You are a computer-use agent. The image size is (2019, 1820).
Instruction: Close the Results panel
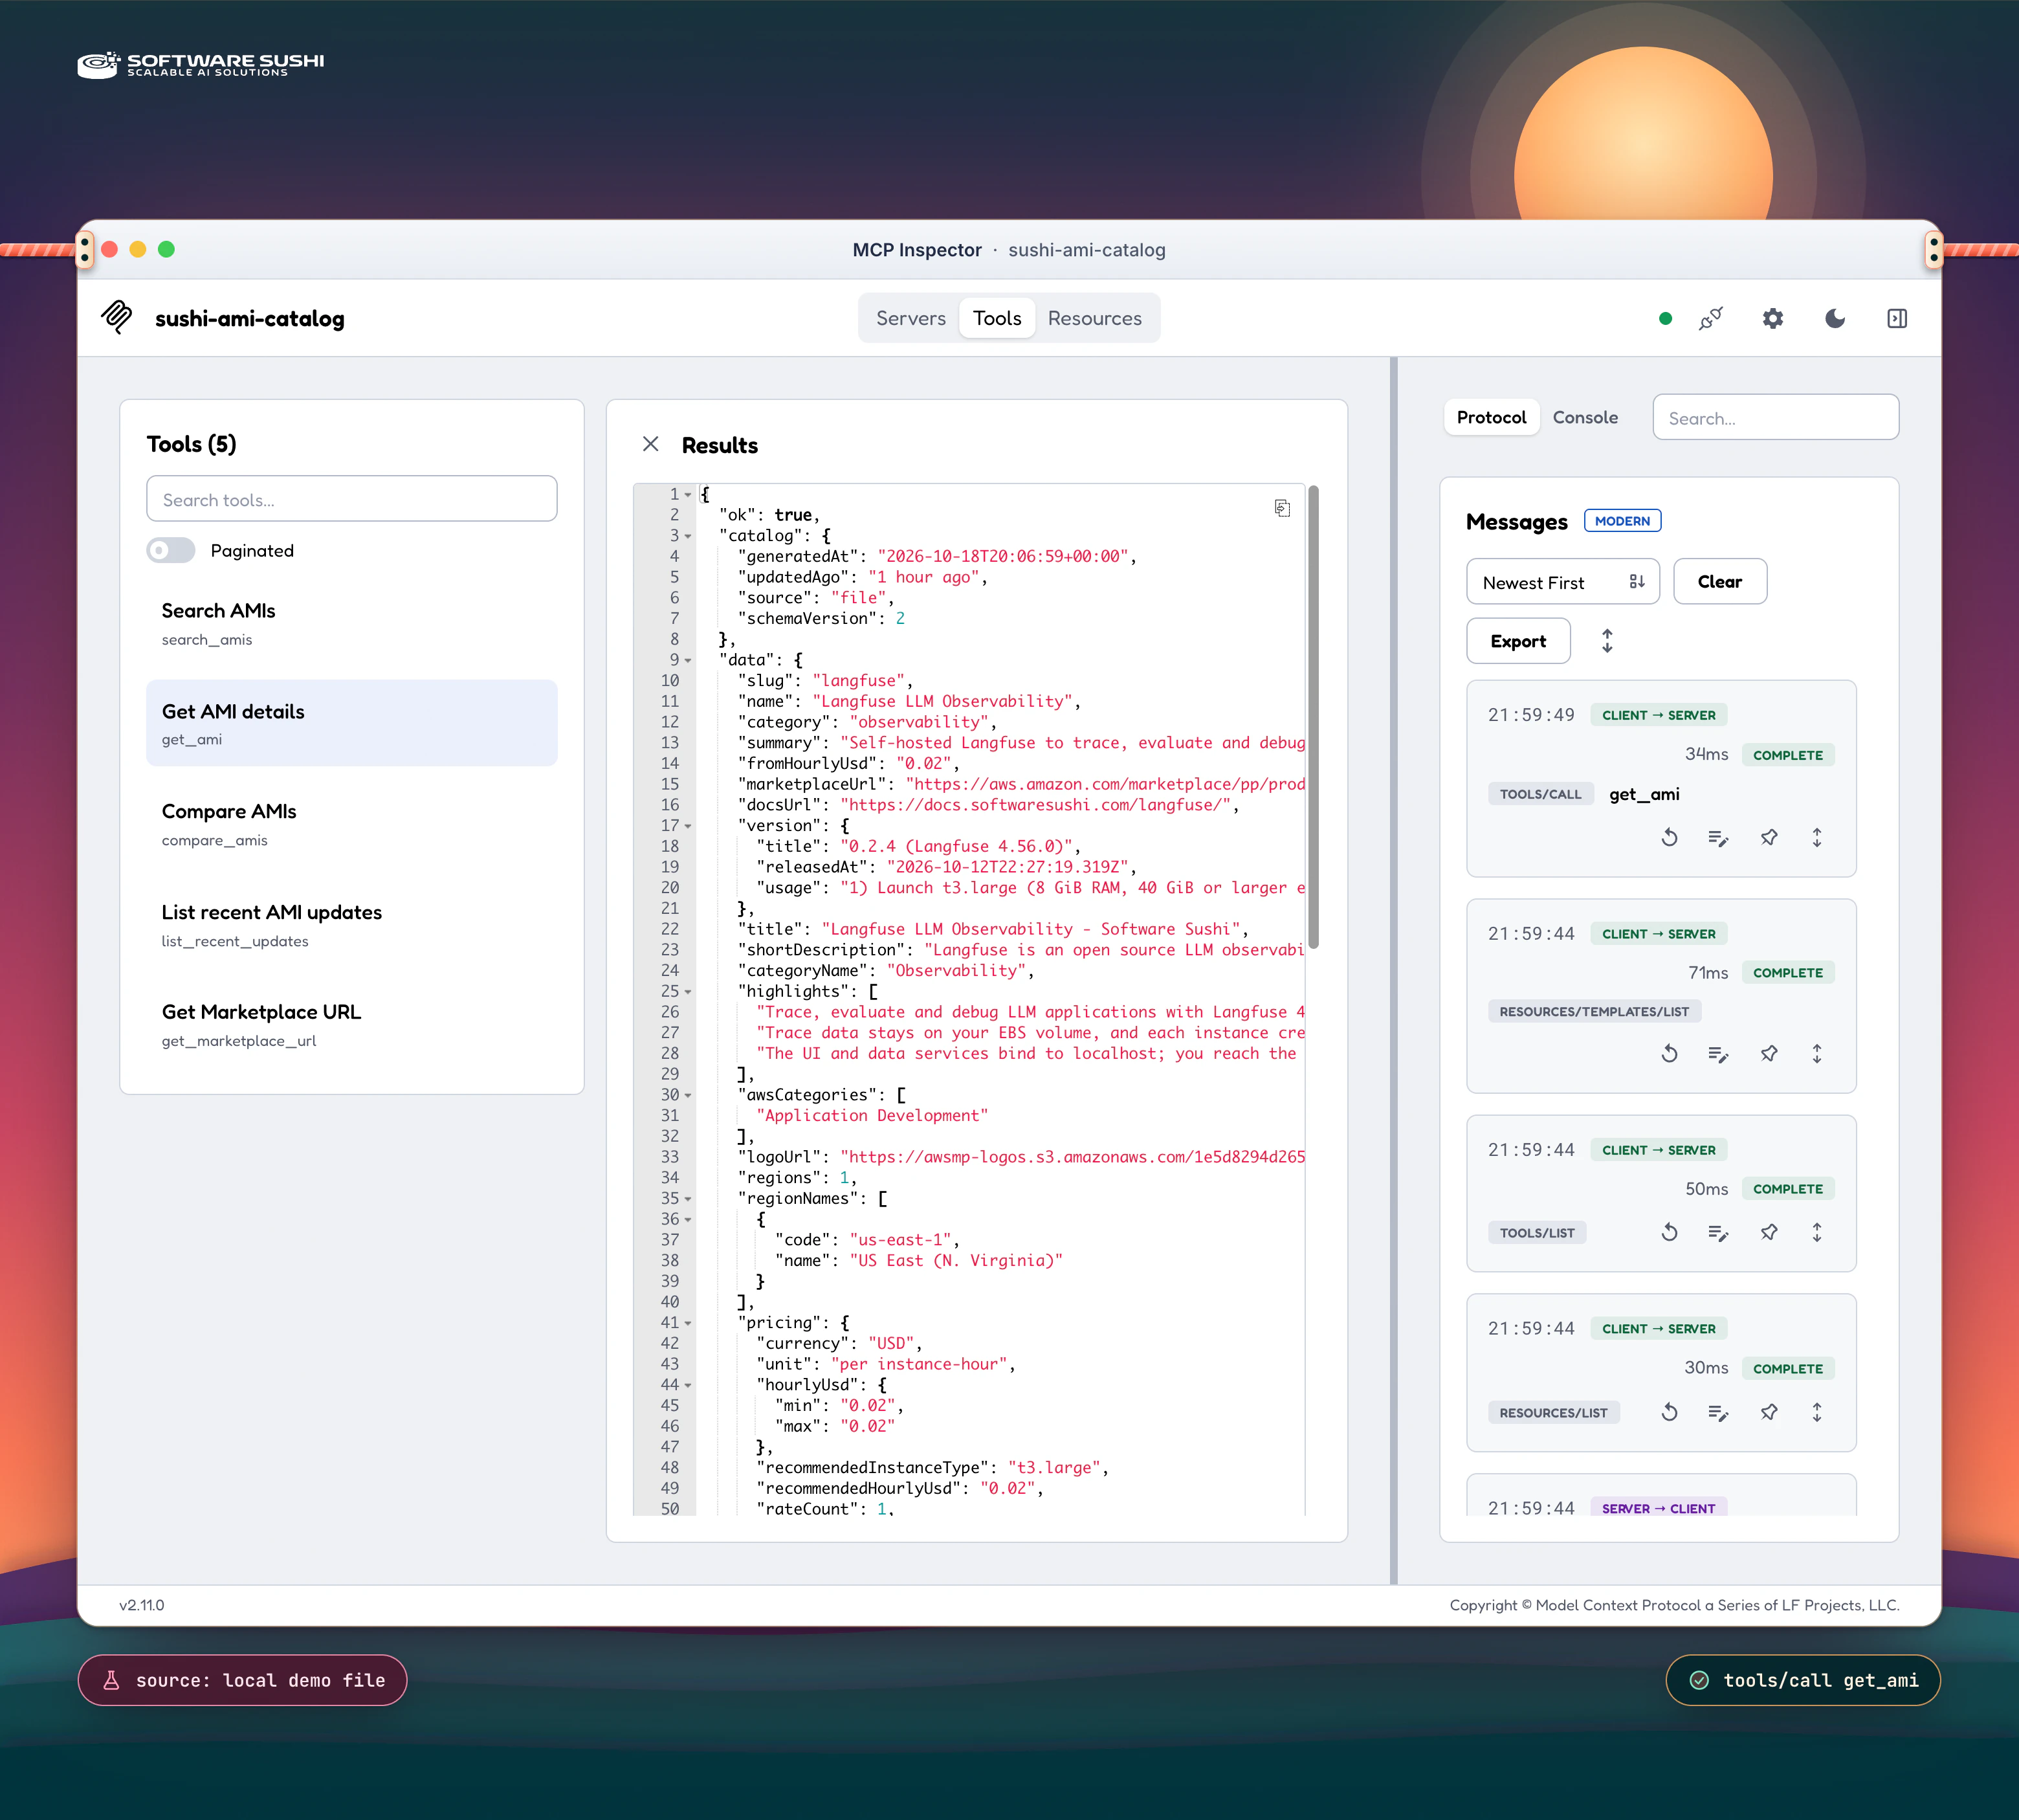(650, 444)
